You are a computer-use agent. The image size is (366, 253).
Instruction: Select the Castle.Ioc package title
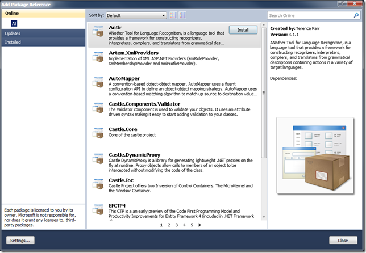(x=121, y=180)
